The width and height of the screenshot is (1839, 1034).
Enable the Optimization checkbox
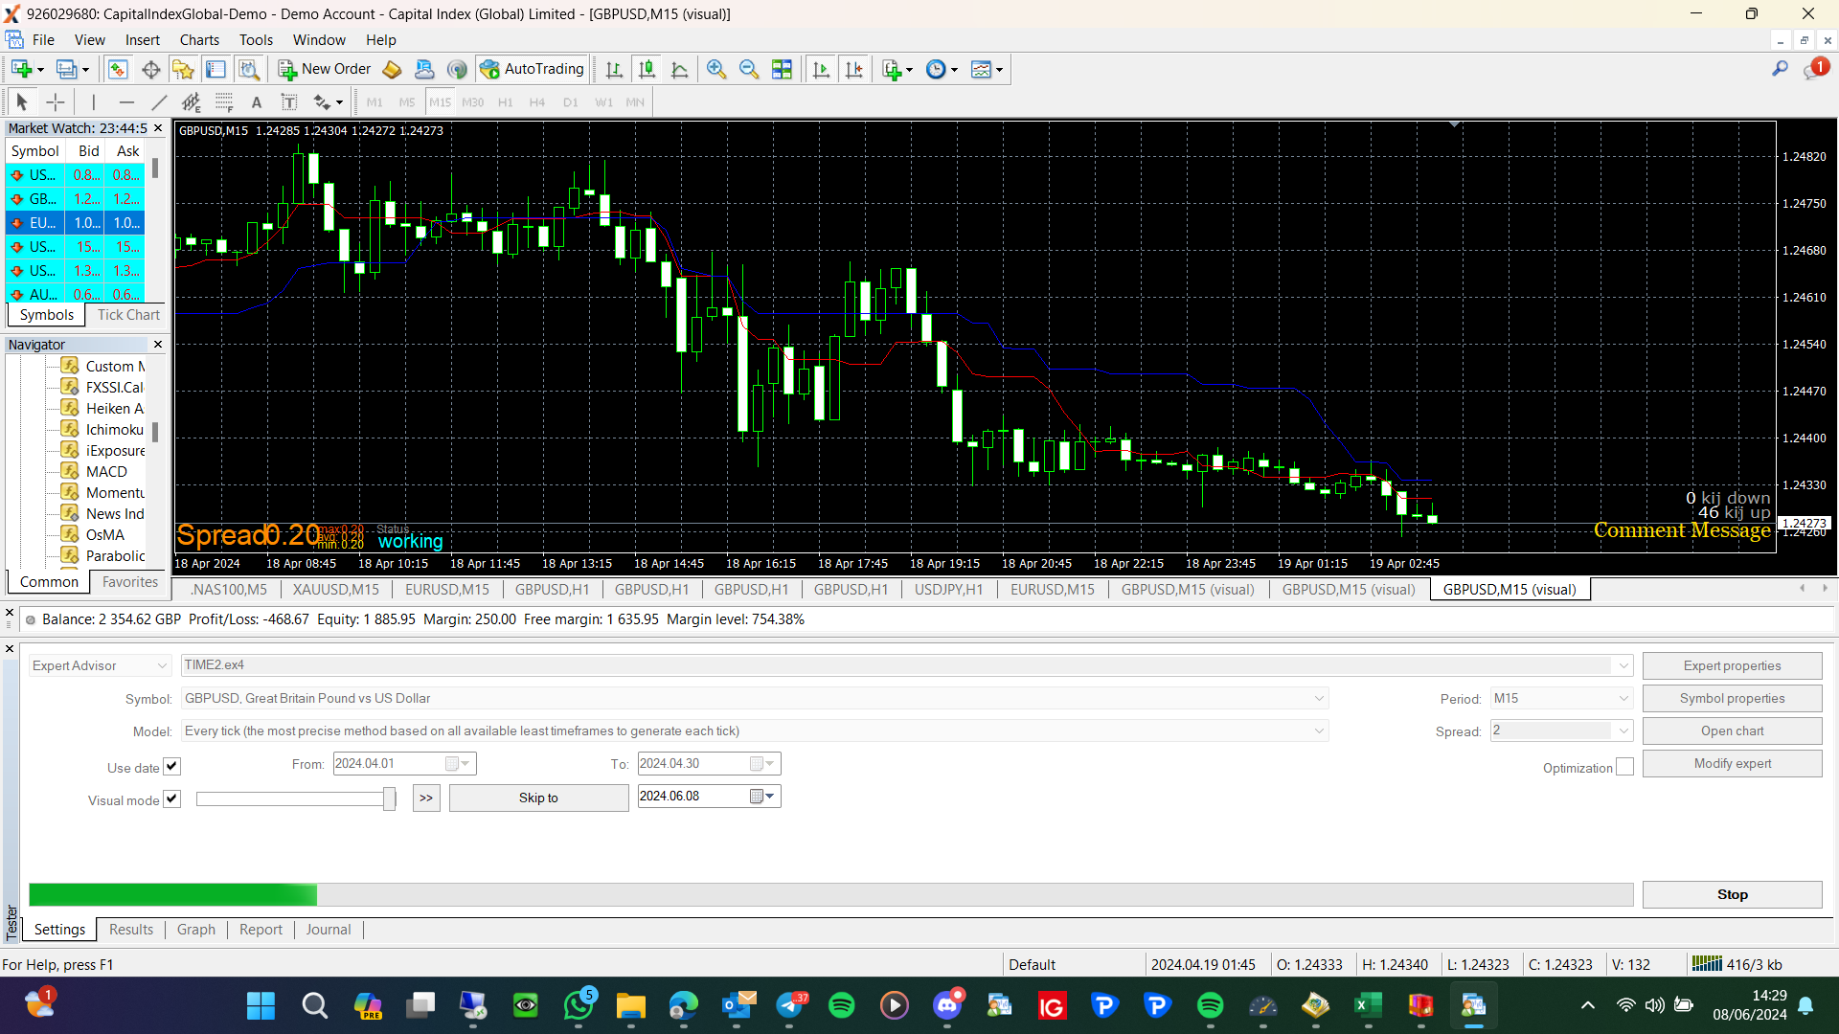tap(1624, 768)
